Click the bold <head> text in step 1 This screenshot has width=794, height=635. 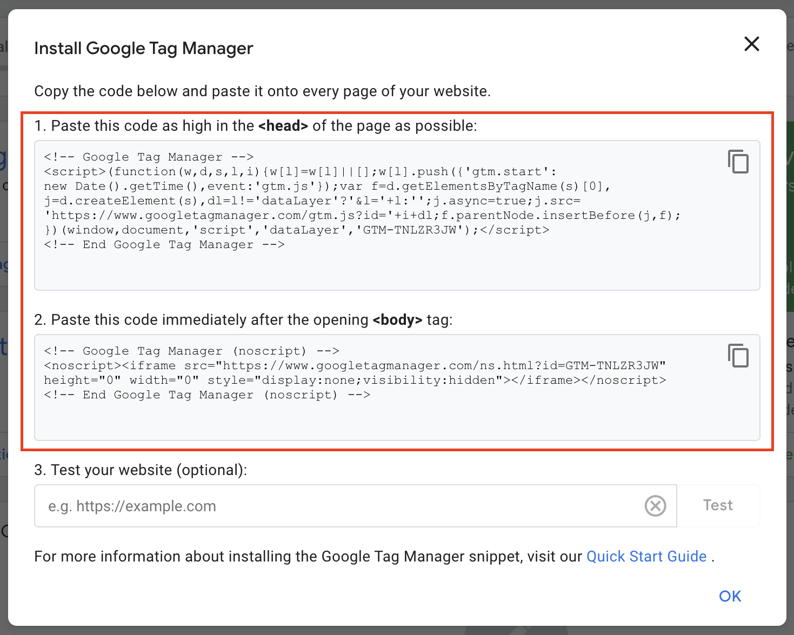click(x=283, y=126)
